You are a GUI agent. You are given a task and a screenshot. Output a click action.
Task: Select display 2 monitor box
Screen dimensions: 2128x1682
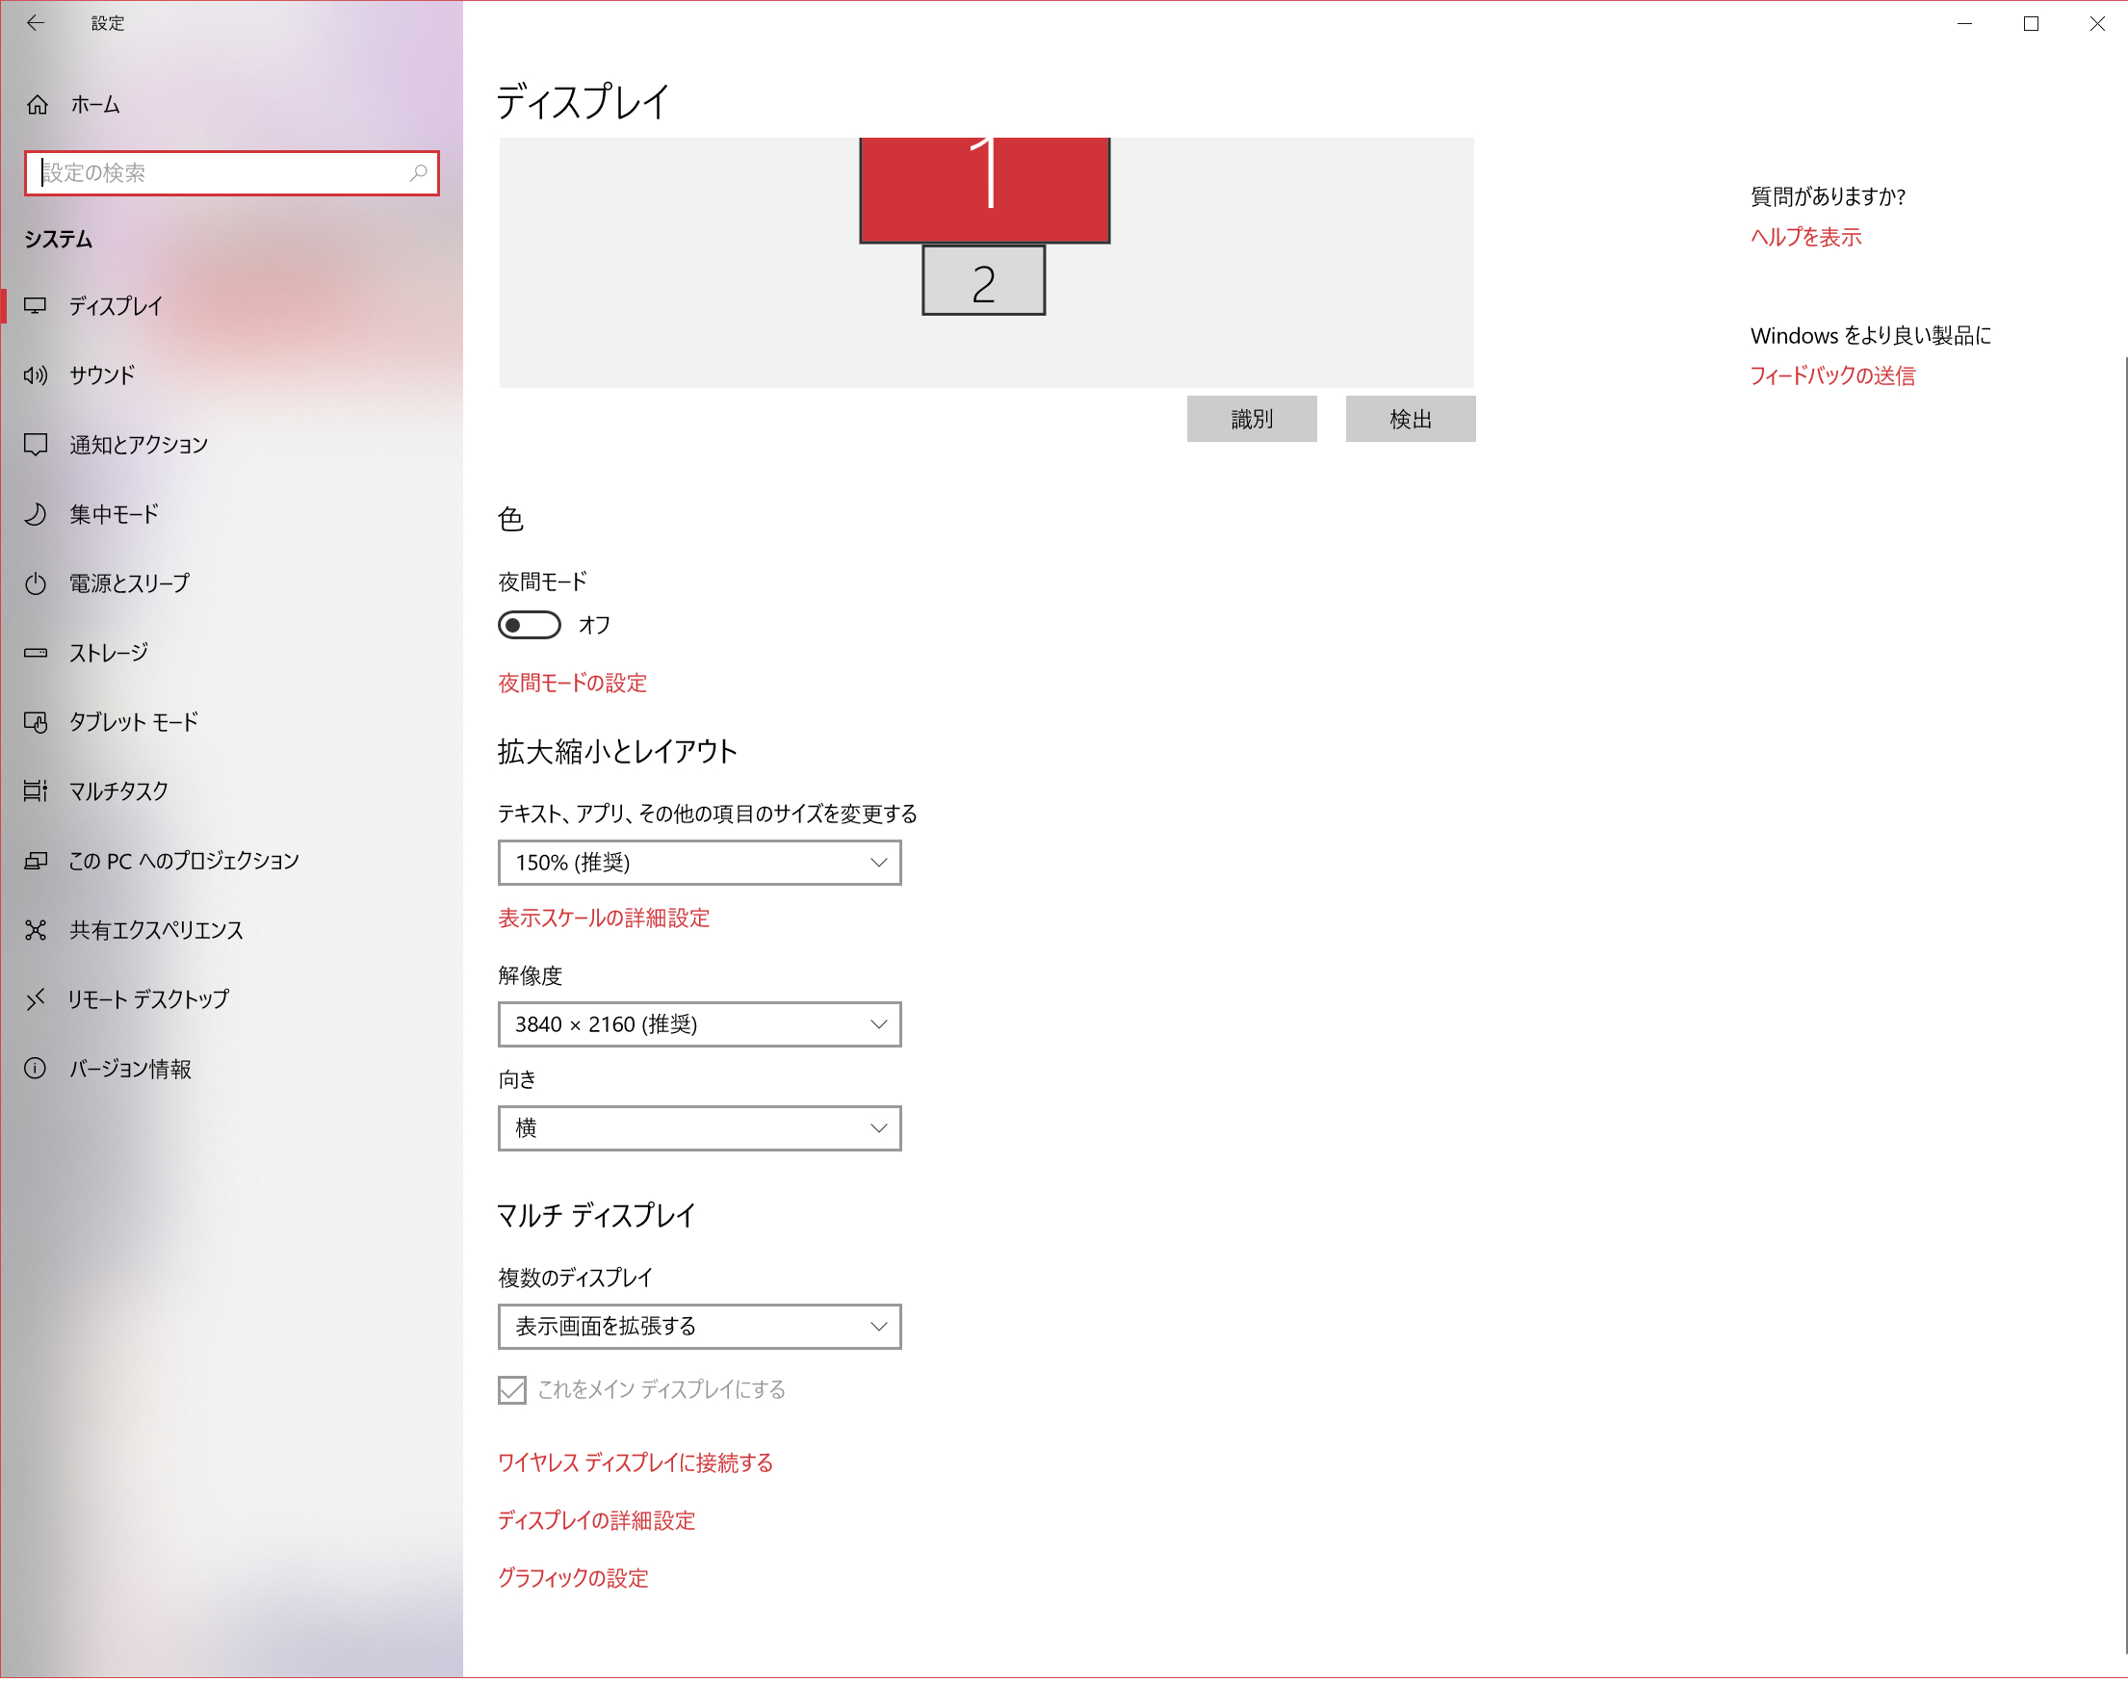(x=983, y=282)
